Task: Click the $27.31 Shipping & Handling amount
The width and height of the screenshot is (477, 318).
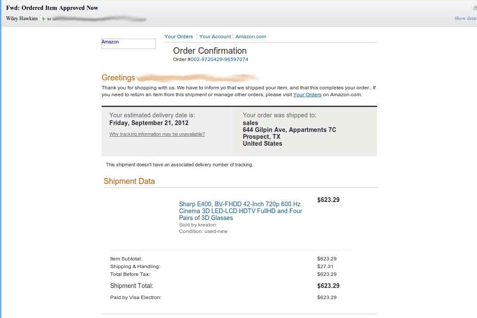Action: pos(325,266)
